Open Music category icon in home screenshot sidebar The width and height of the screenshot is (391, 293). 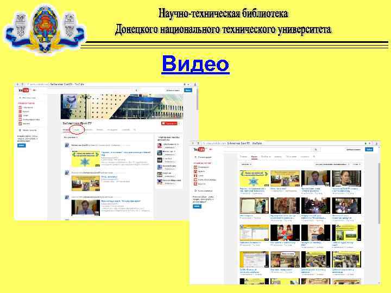click(x=20, y=111)
